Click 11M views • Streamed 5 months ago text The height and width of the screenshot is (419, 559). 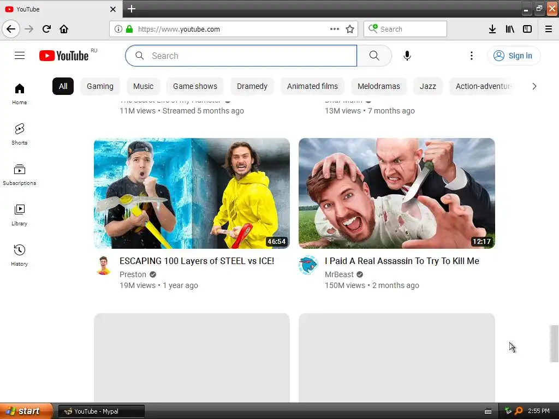[x=182, y=111]
